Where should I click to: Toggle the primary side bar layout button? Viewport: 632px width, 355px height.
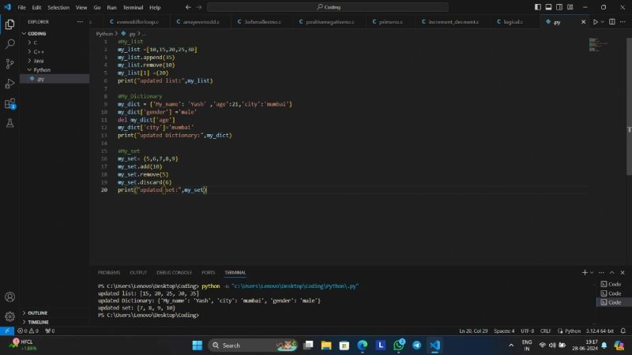[x=538, y=7]
